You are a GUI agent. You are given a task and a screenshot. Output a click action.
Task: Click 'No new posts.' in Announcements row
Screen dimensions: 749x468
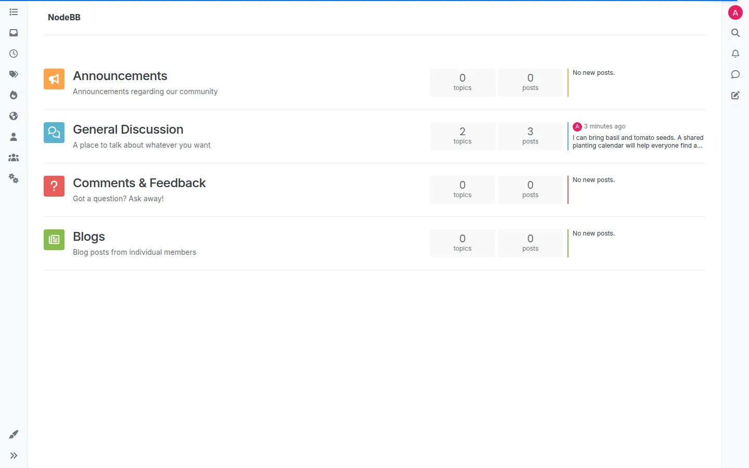click(x=593, y=73)
